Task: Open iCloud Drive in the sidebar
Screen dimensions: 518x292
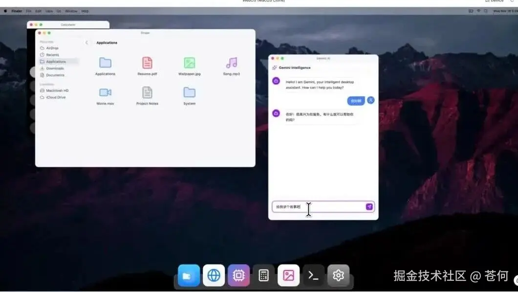Action: pyautogui.click(x=53, y=97)
